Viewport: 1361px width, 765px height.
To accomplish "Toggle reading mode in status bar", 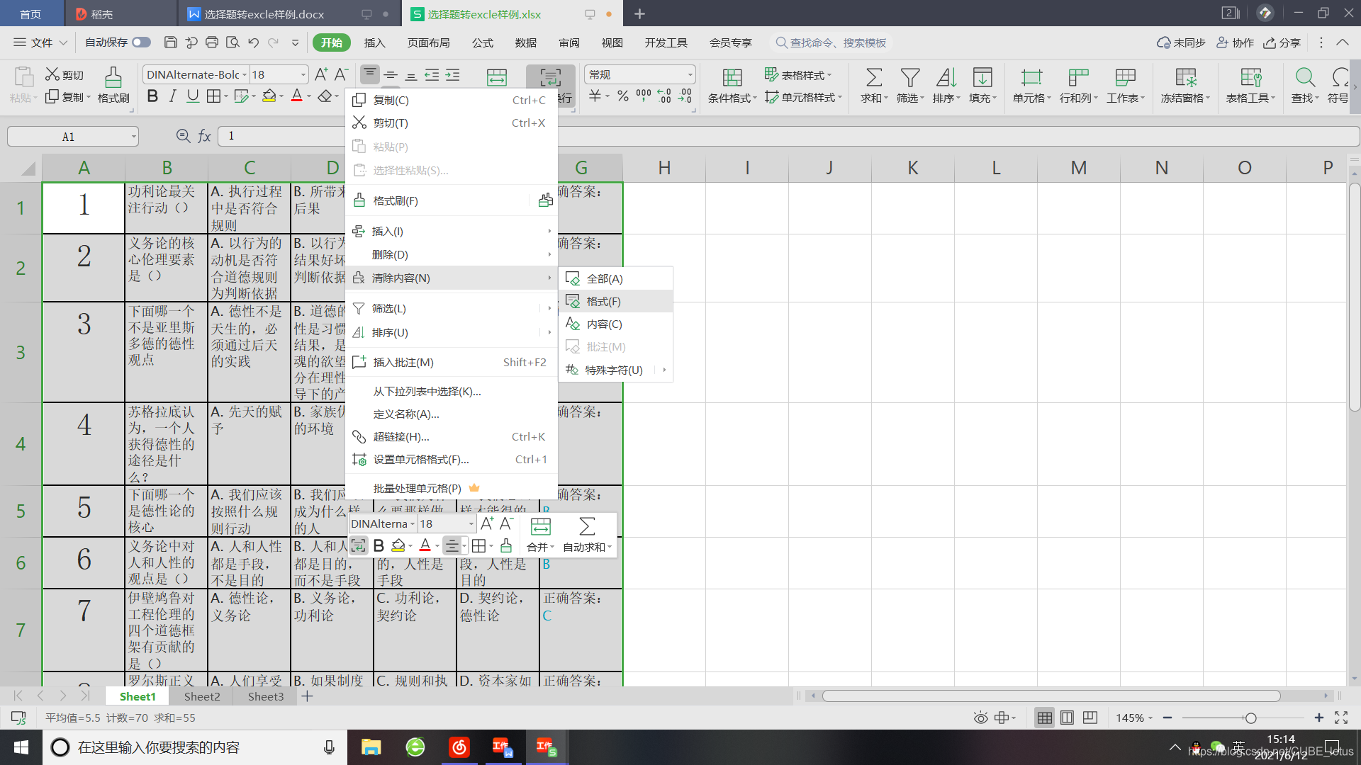I will [1001, 718].
